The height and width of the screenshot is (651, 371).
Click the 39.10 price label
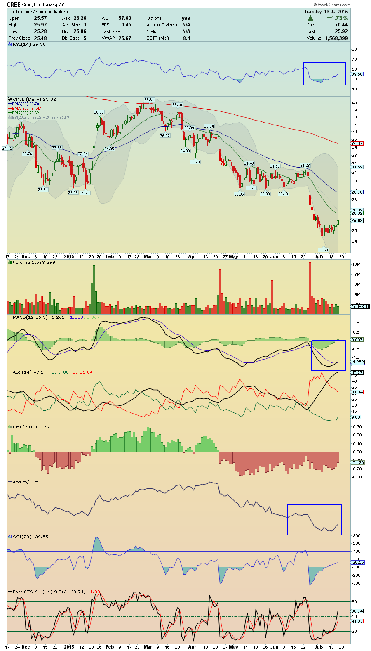[x=177, y=105]
